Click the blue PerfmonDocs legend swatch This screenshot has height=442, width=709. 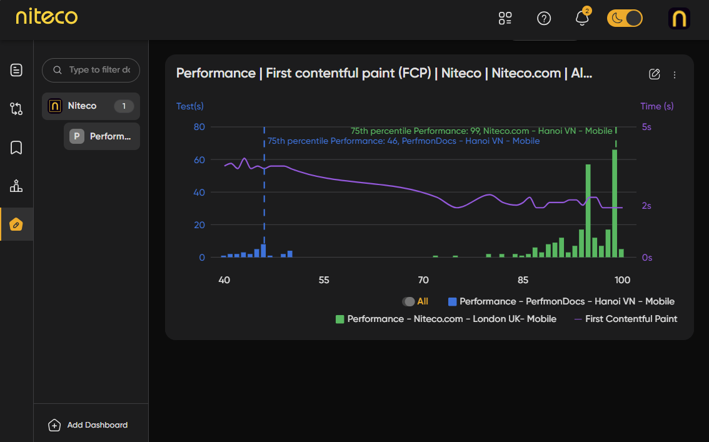pos(452,301)
